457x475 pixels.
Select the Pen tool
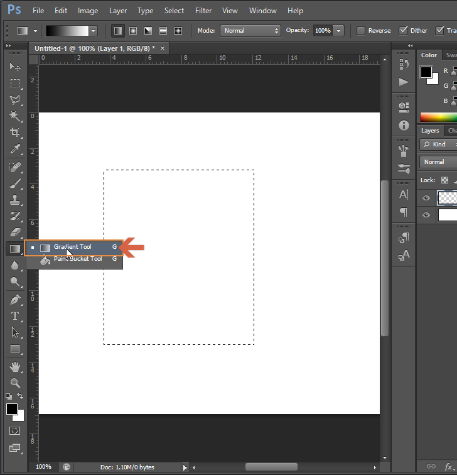(x=15, y=300)
